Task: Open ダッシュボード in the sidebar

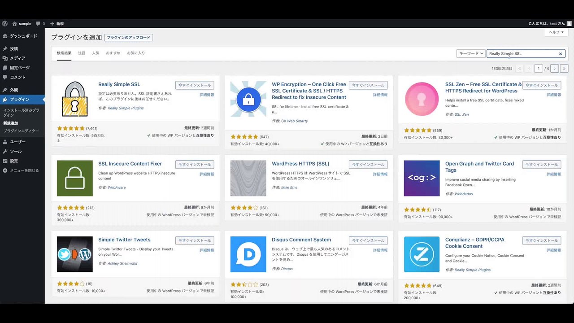Action: pyautogui.click(x=22, y=36)
